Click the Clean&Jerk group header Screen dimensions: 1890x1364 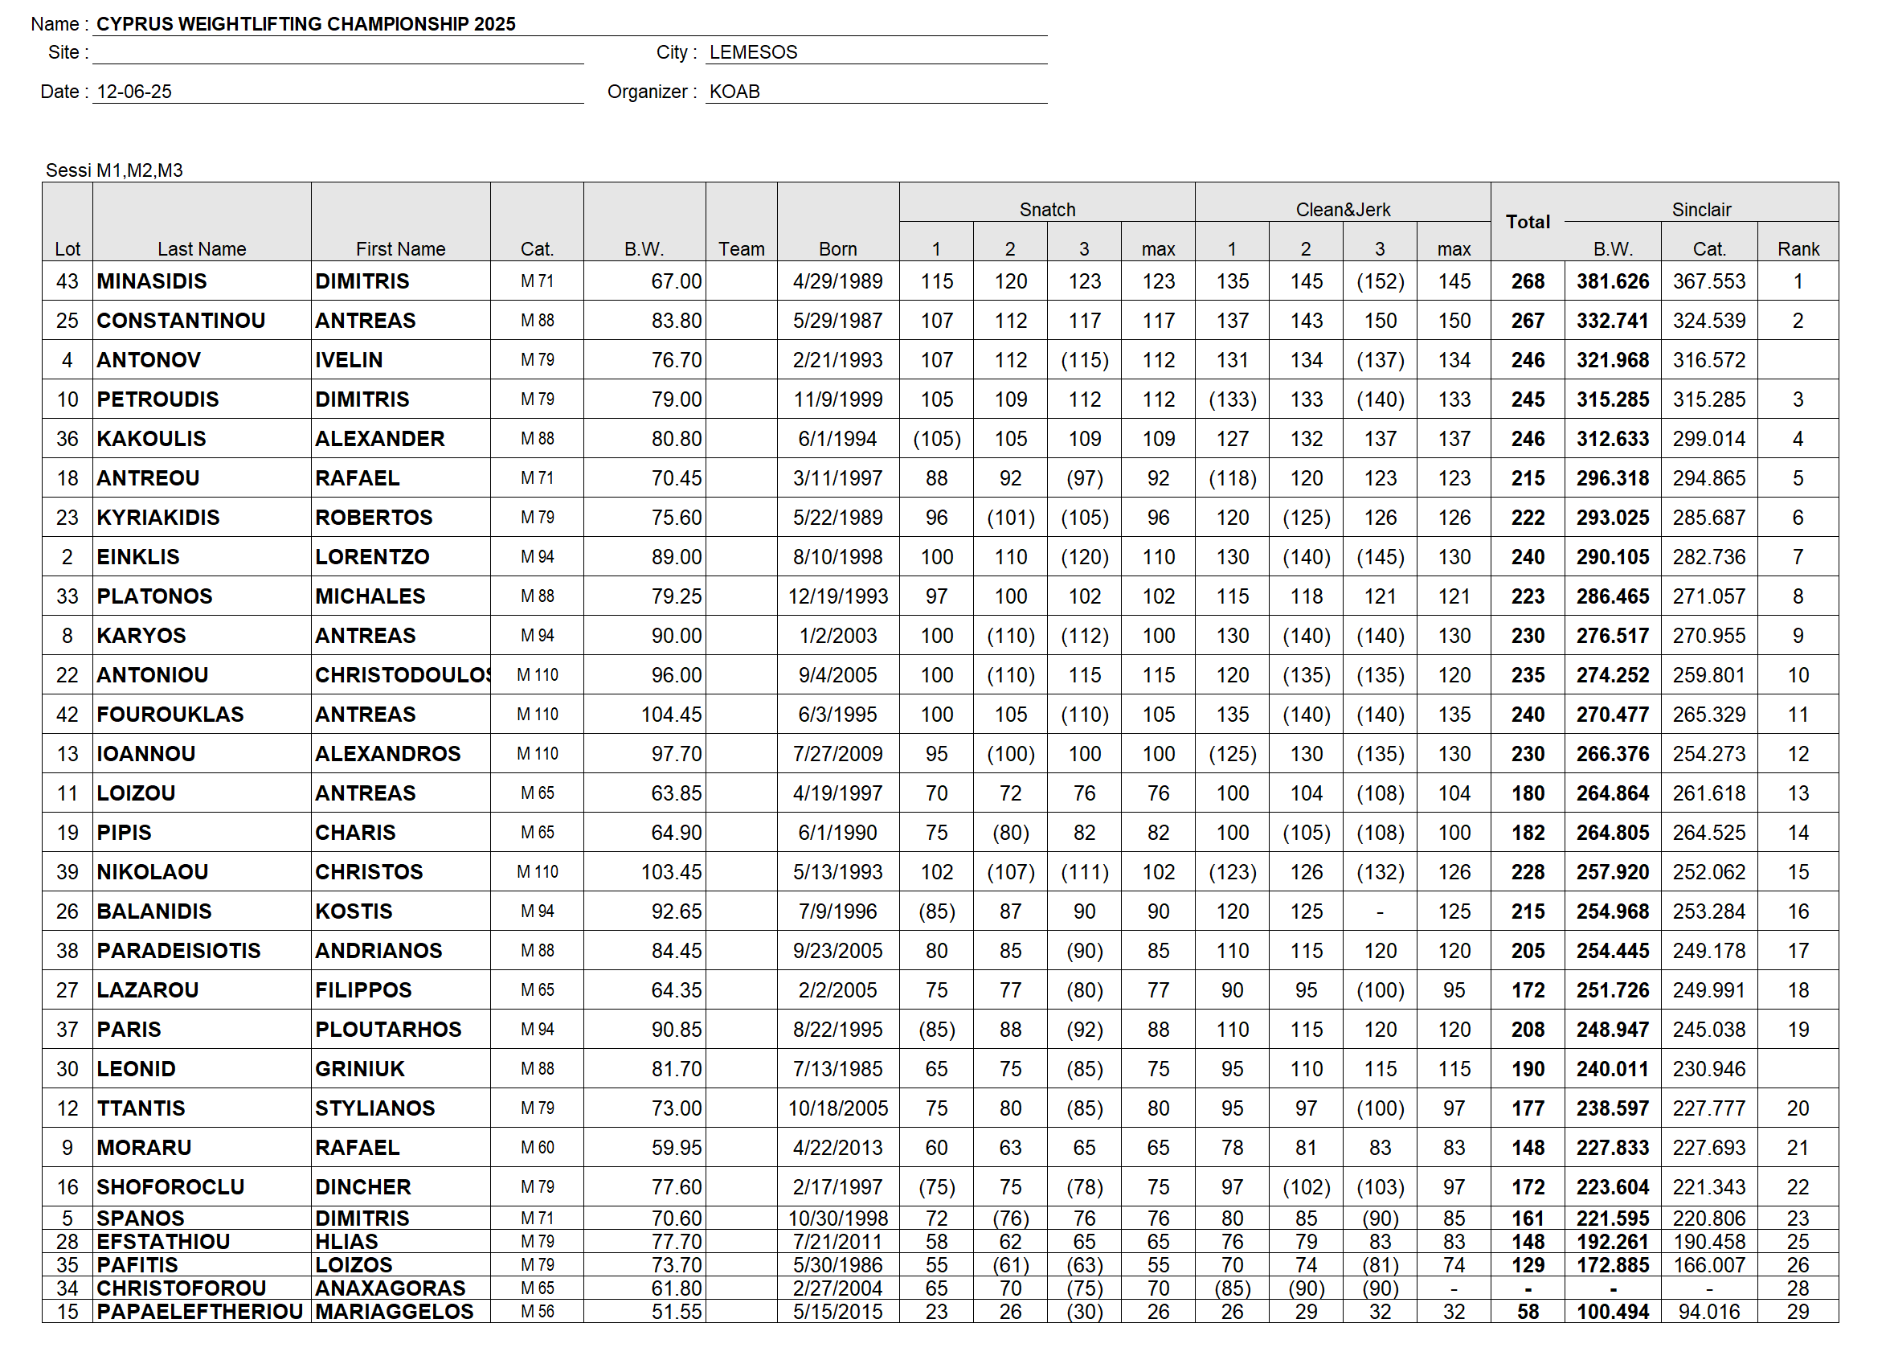[x=1342, y=208]
